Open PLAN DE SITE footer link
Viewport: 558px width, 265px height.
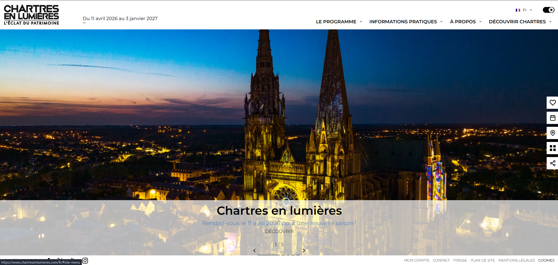483,260
